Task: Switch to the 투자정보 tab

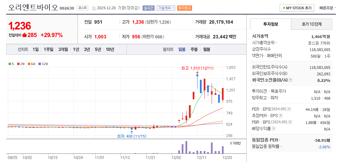Action: point(271,24)
